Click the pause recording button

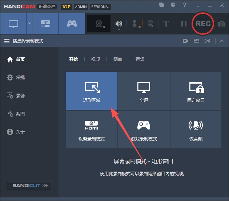(x=184, y=24)
